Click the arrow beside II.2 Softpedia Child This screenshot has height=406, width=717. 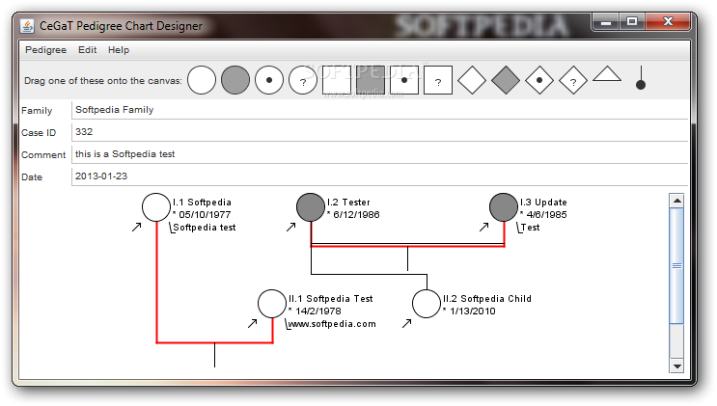pyautogui.click(x=407, y=323)
